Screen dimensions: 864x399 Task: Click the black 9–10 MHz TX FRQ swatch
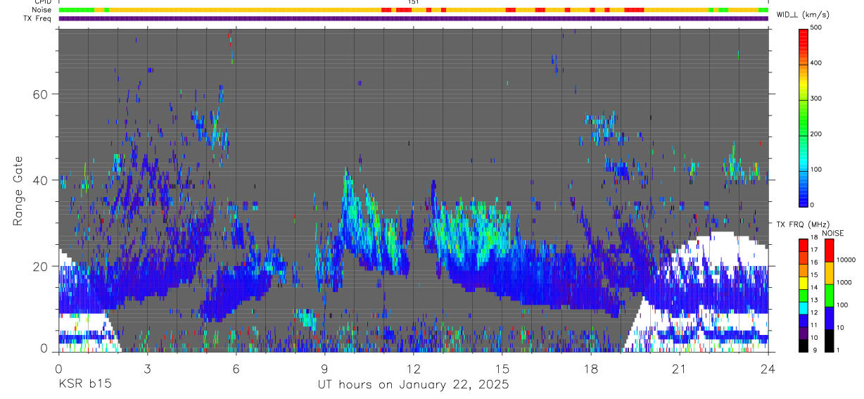[x=803, y=345]
